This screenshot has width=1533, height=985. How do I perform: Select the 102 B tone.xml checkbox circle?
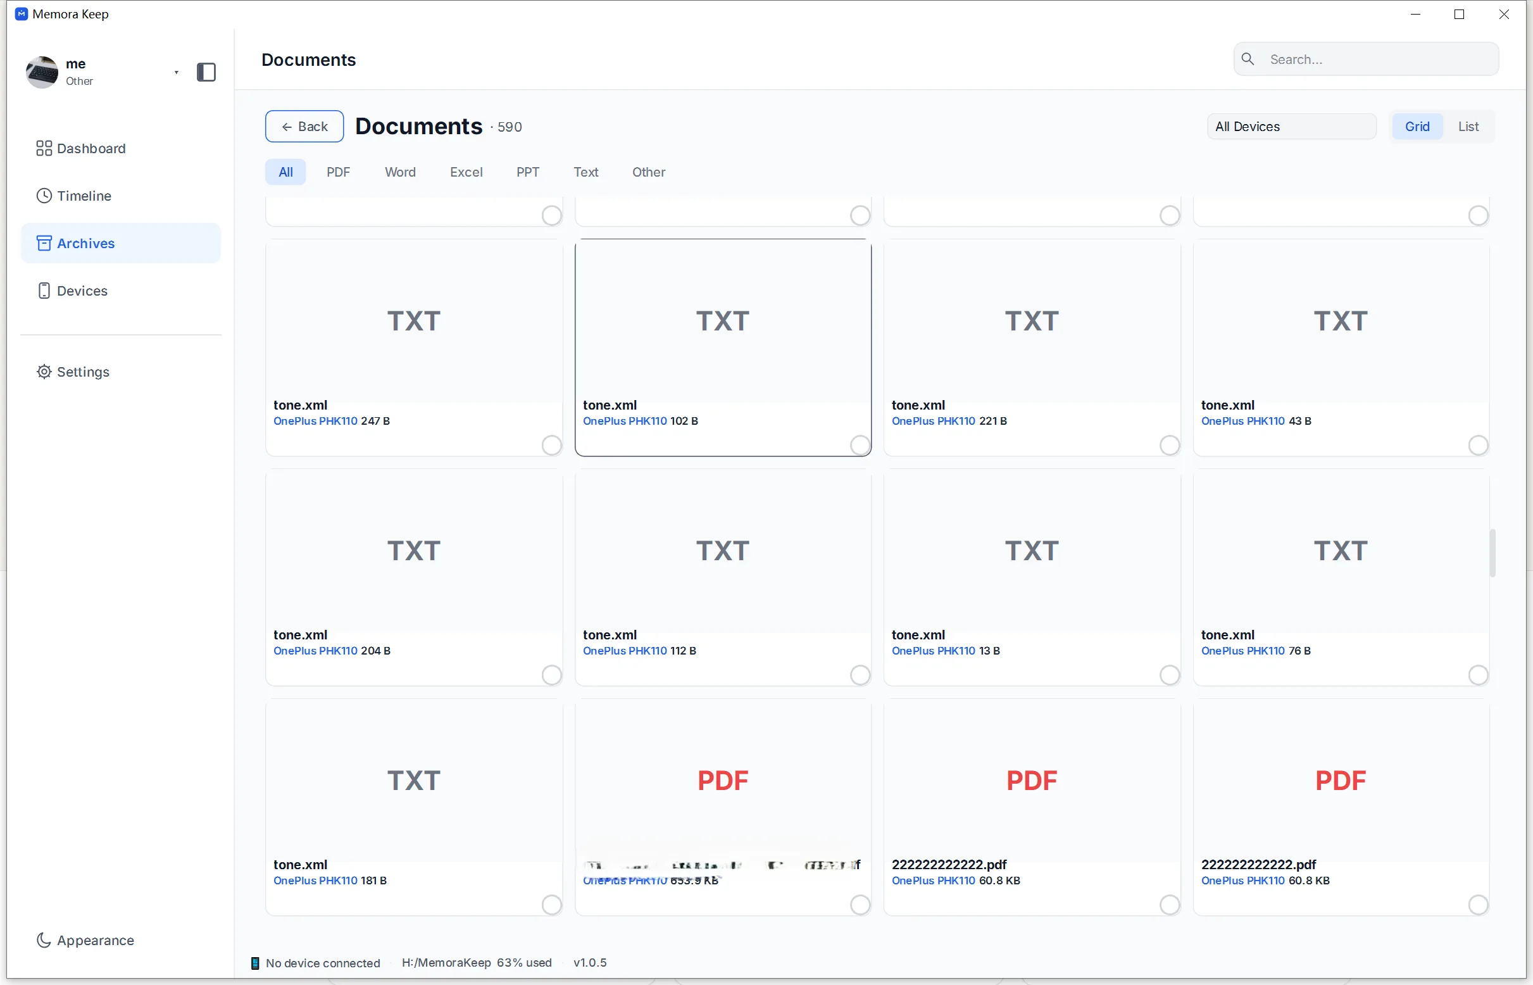click(x=860, y=444)
